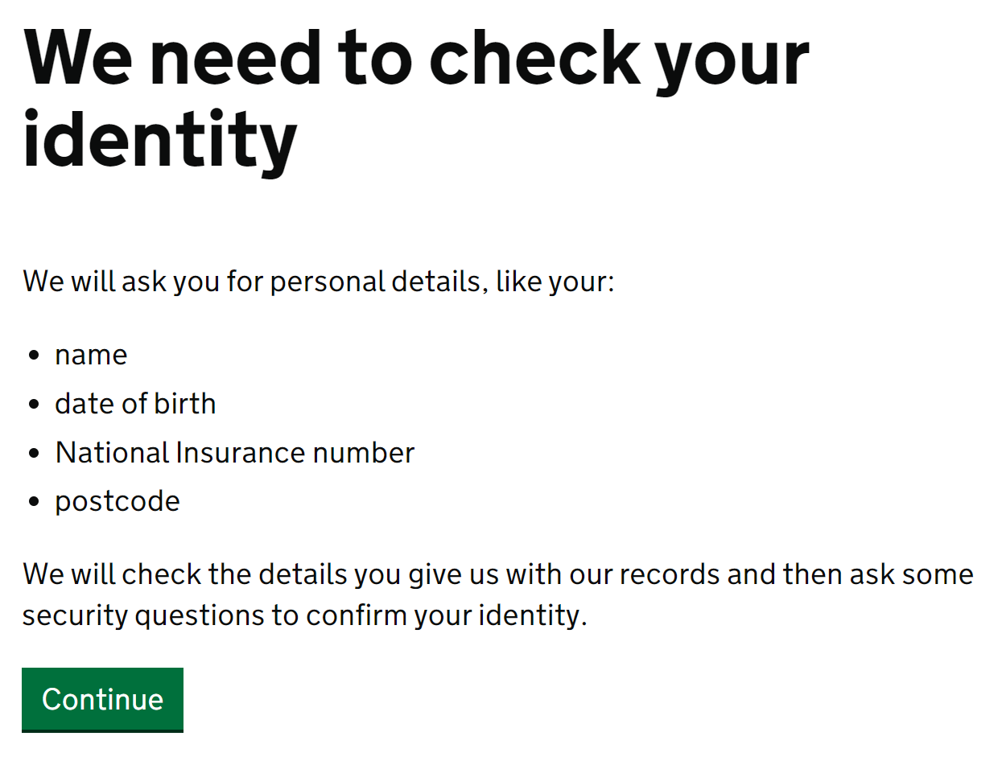Click the 'We will ask you for personal details' sentence

click(318, 282)
